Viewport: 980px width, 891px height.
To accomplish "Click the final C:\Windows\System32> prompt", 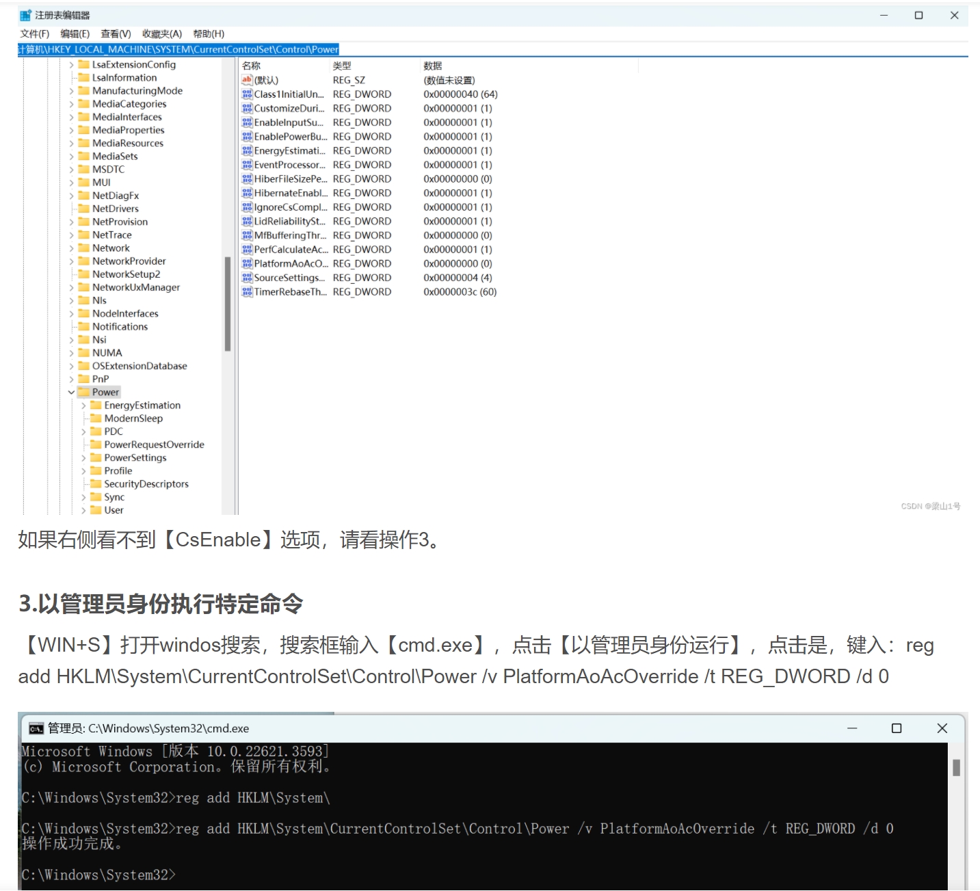I will tap(98, 875).
